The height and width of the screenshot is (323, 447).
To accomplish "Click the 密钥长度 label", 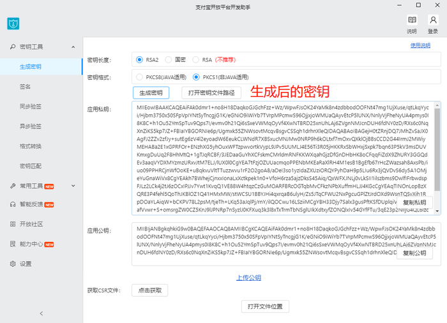I will click(99, 60).
